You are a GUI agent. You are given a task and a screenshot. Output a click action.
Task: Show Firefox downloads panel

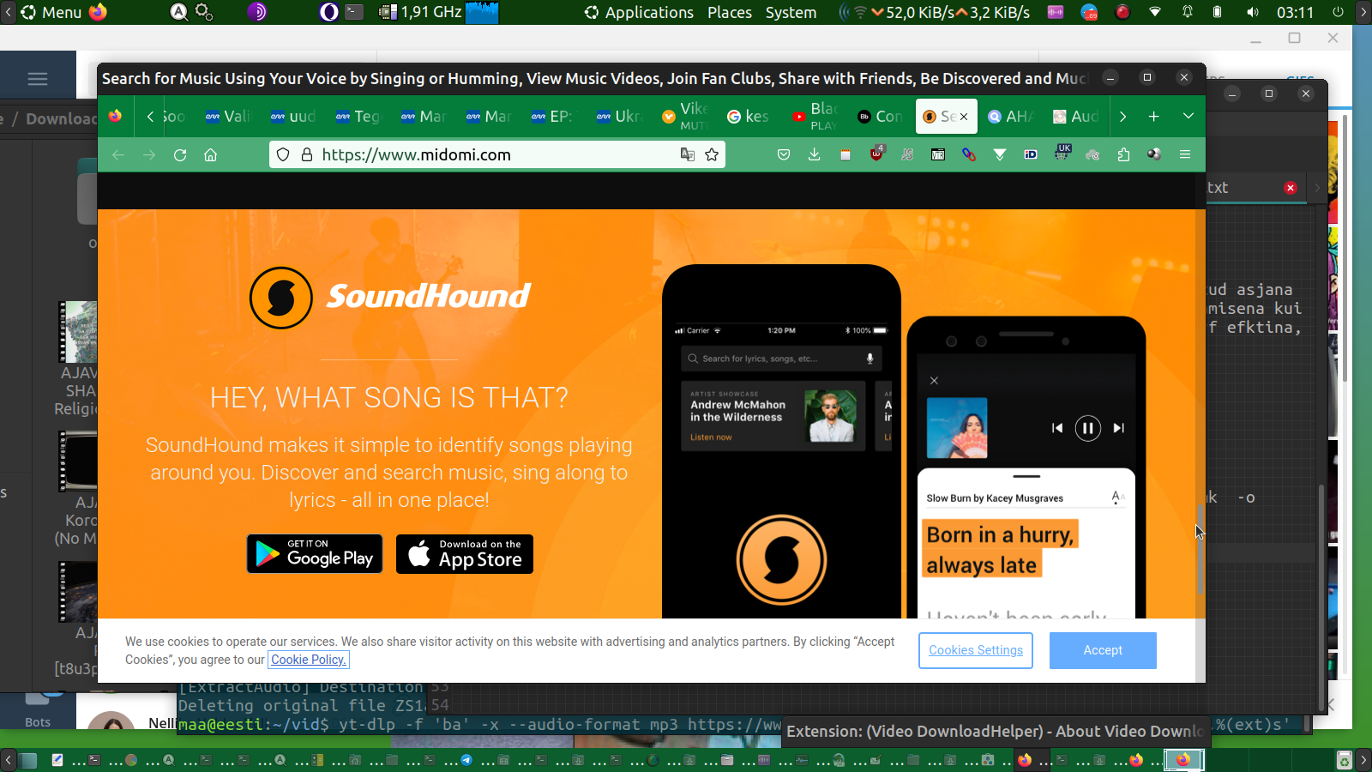tap(815, 155)
